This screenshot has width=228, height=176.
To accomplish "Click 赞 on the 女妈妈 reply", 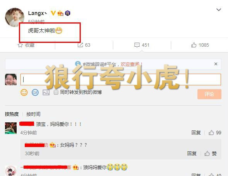I will (x=210, y=153).
